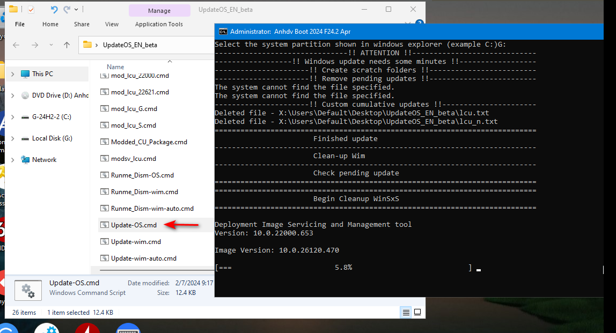Click the file list horizontal scrollbar
The image size is (616, 333).
tap(157, 270)
